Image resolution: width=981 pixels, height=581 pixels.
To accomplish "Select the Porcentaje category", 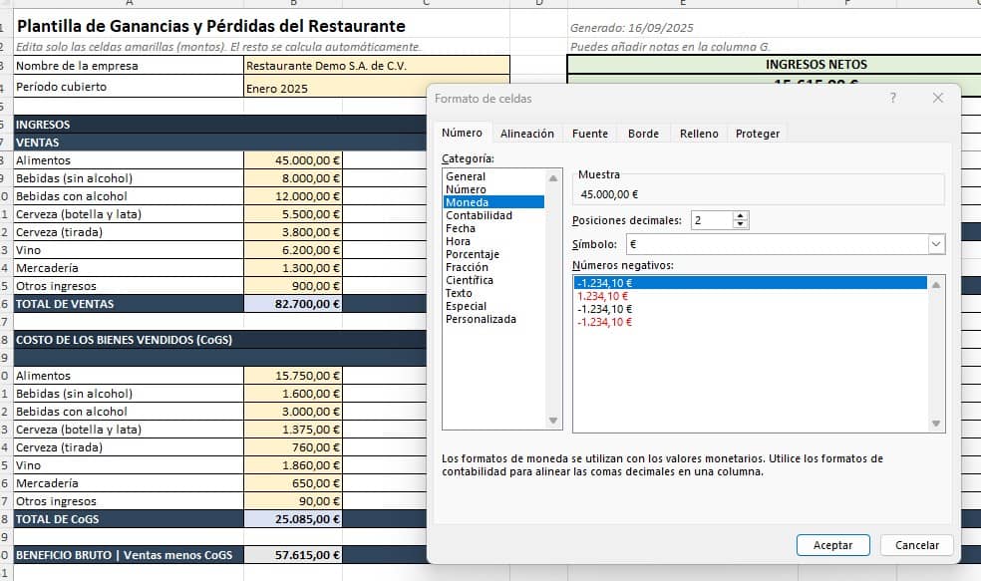I will click(473, 254).
